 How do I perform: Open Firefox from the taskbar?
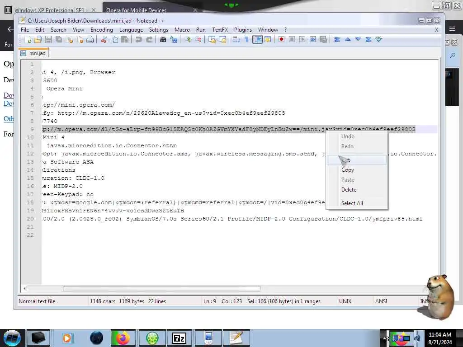click(x=123, y=338)
